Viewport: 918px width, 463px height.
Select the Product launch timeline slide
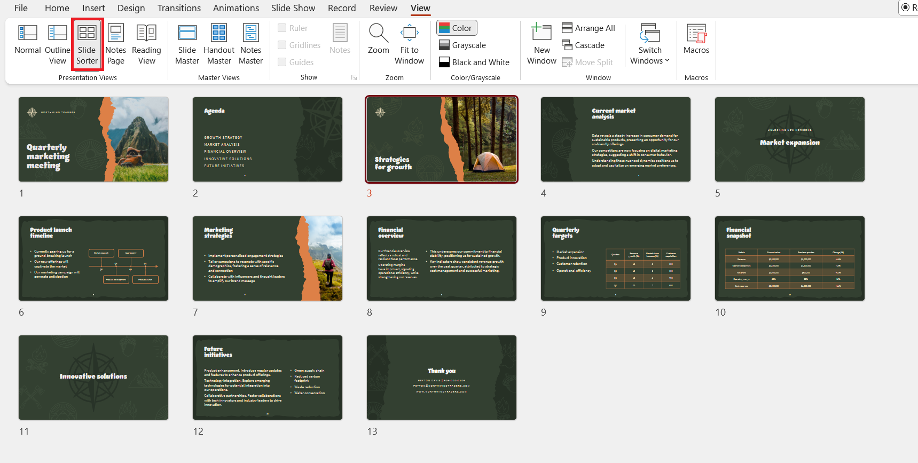coord(93,258)
